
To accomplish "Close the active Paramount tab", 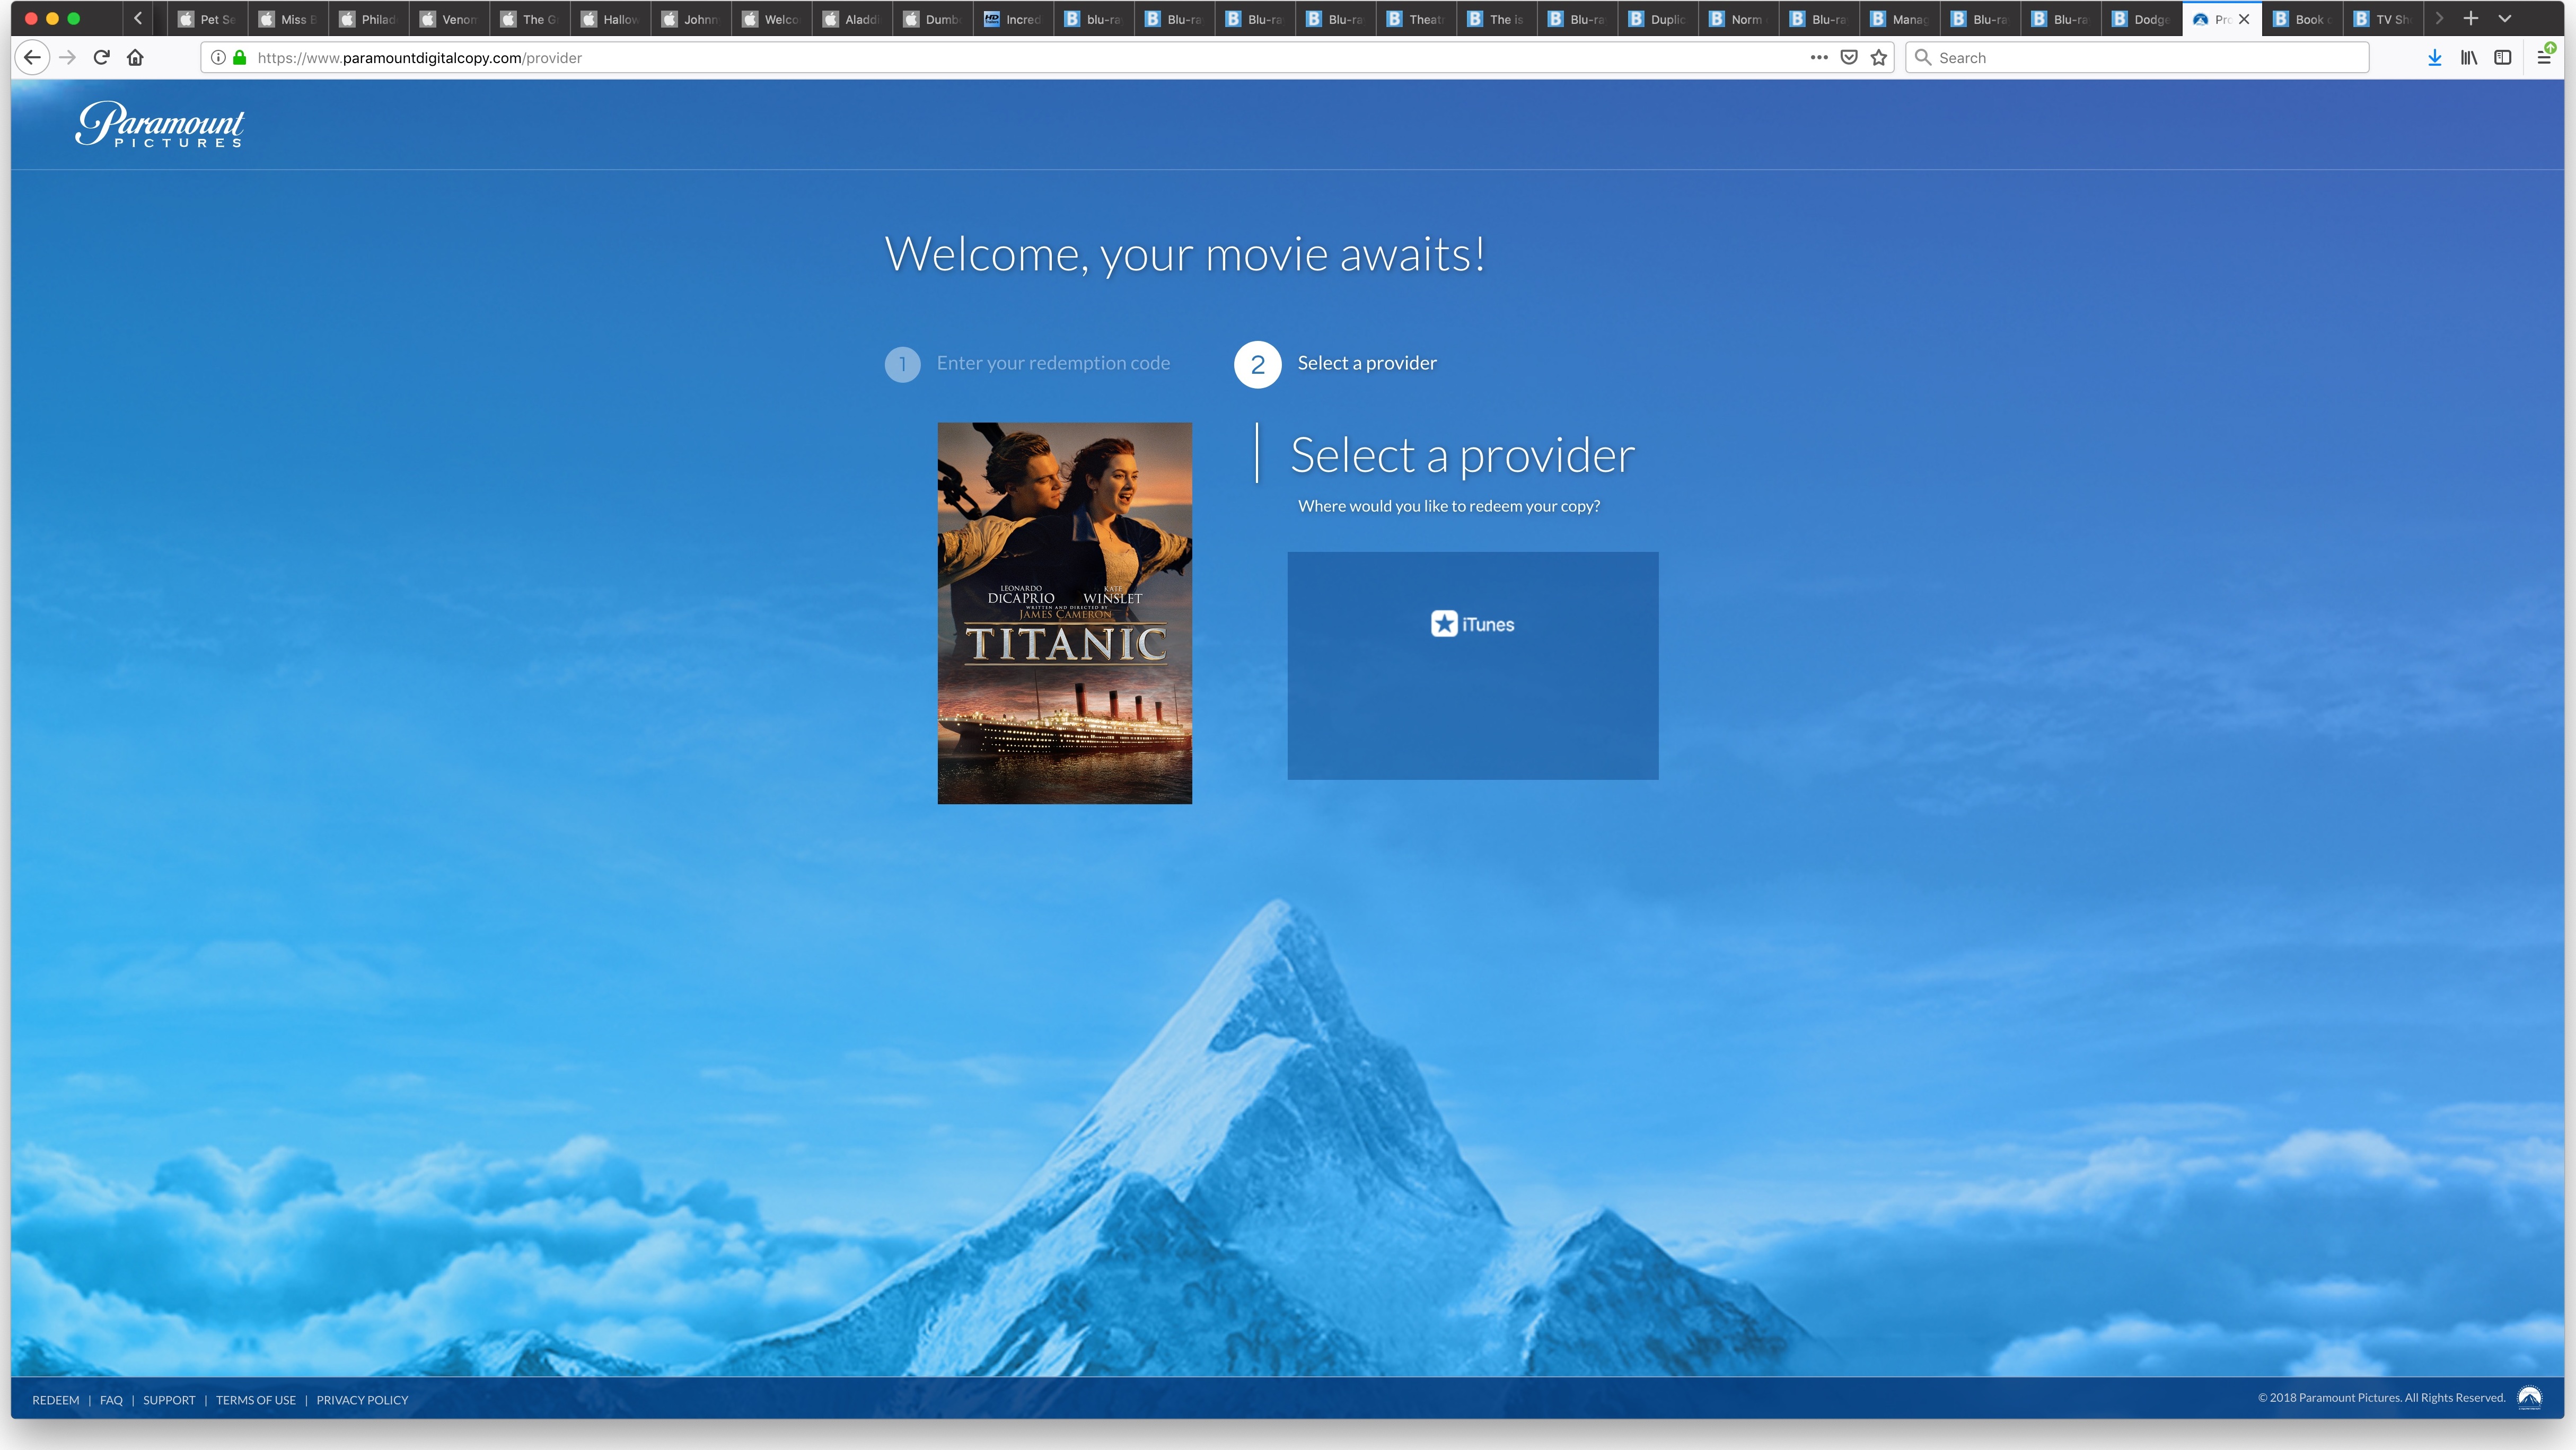I will coord(2244,19).
